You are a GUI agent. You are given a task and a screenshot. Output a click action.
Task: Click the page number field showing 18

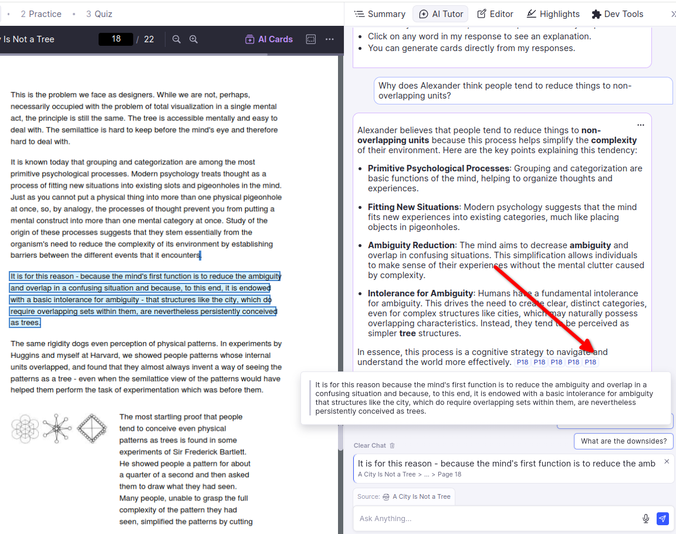click(x=116, y=39)
